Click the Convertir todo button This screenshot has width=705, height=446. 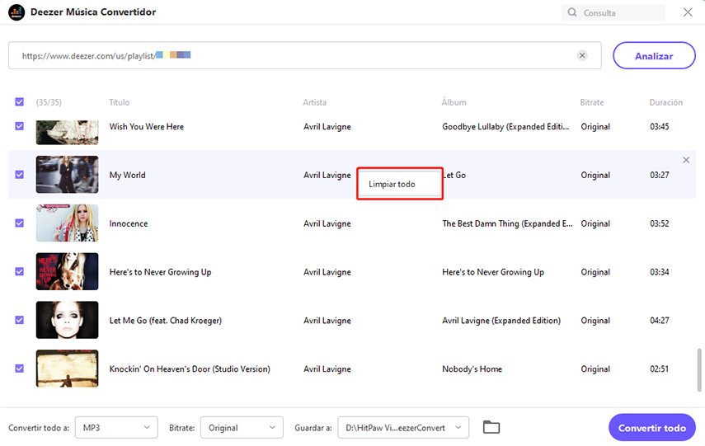pyautogui.click(x=652, y=428)
